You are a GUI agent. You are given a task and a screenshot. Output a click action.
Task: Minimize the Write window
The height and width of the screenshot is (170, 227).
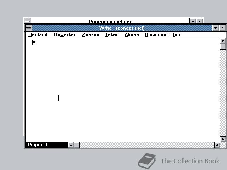point(215,28)
